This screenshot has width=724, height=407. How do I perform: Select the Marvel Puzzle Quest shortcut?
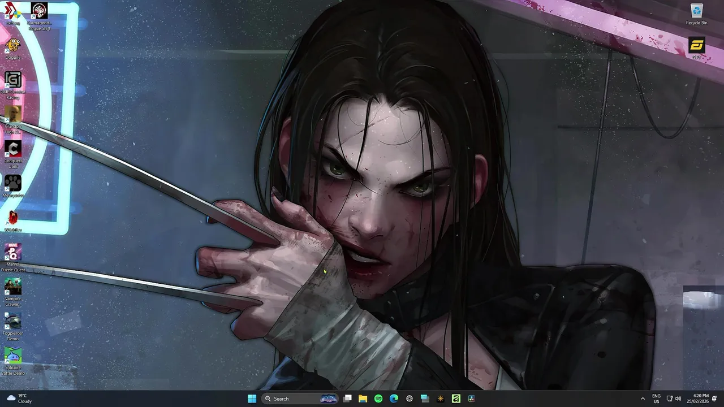coord(13,258)
